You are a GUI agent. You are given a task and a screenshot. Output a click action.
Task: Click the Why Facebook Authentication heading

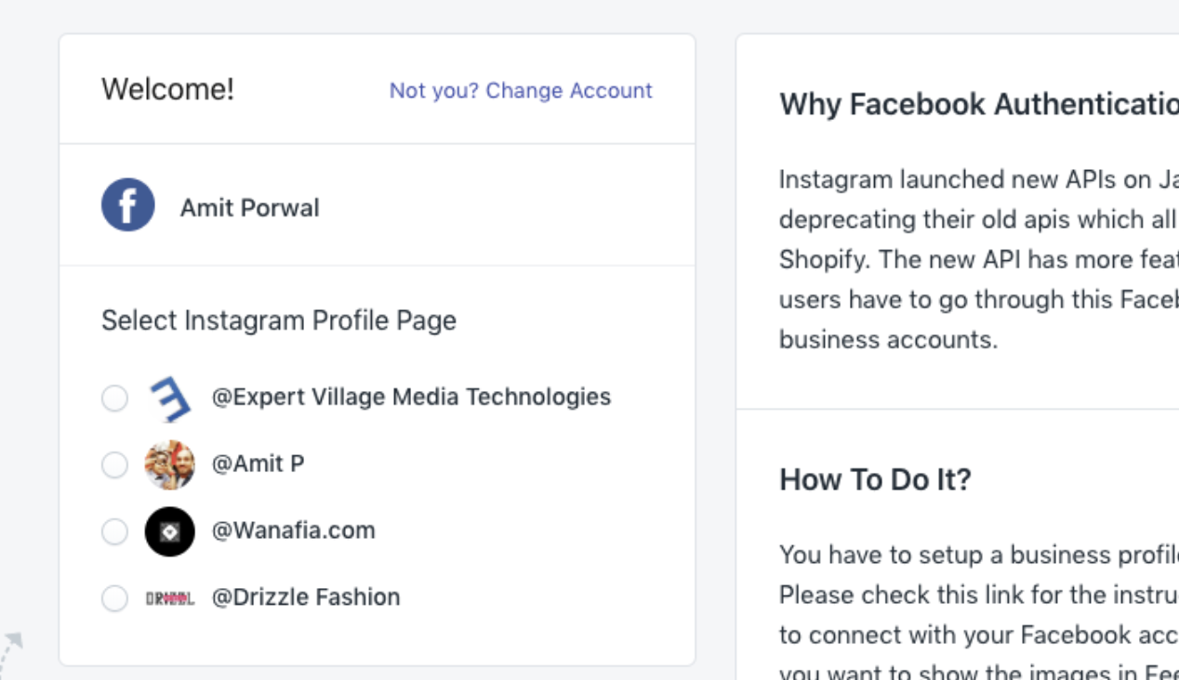coord(978,104)
